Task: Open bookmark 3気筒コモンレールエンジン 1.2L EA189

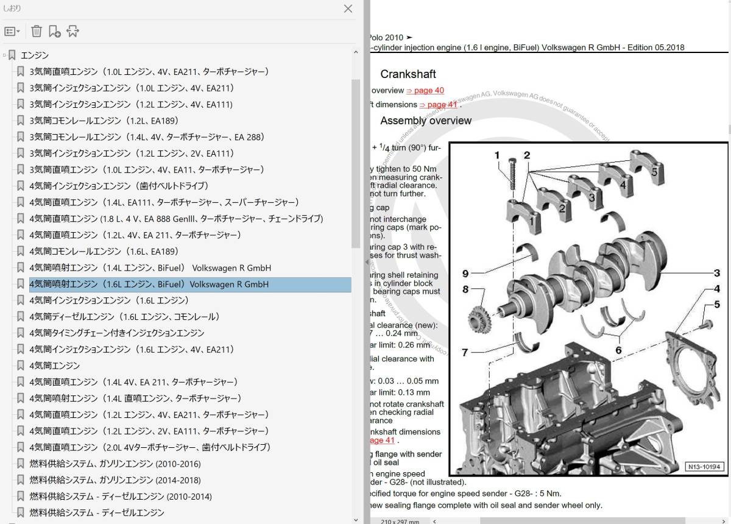Action: (x=104, y=121)
